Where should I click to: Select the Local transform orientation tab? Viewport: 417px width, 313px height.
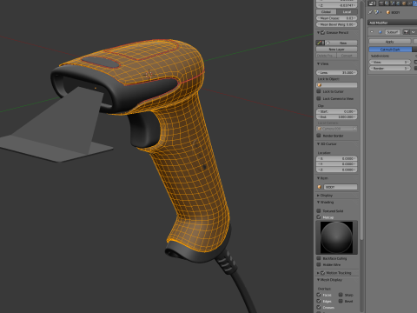tap(347, 12)
